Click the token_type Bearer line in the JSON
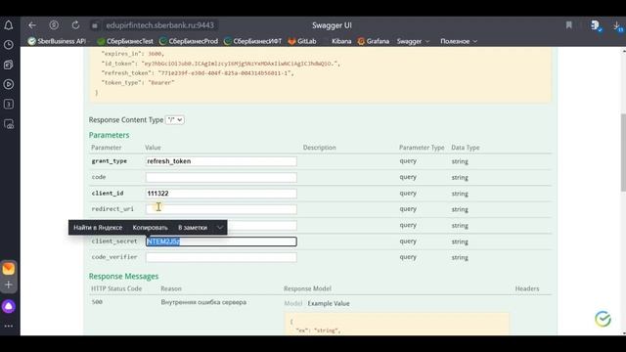 pyautogui.click(x=138, y=82)
